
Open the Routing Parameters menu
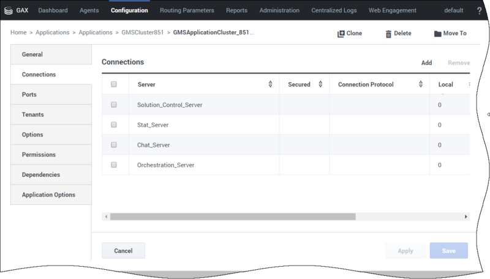(x=187, y=10)
